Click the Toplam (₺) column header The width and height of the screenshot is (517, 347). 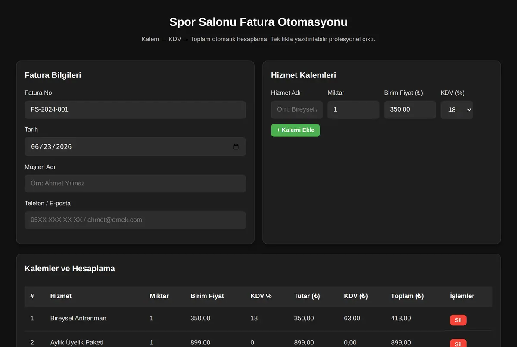[408, 296]
